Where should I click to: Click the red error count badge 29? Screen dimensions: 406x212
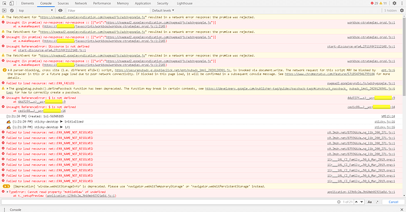[374, 3]
